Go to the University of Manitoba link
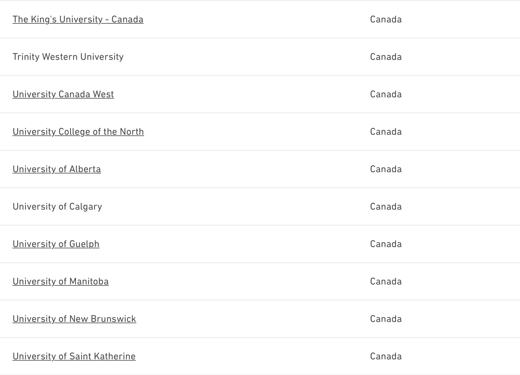520x375 pixels. tap(61, 281)
